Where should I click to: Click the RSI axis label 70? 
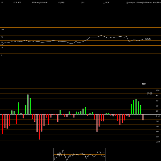point(2,37)
